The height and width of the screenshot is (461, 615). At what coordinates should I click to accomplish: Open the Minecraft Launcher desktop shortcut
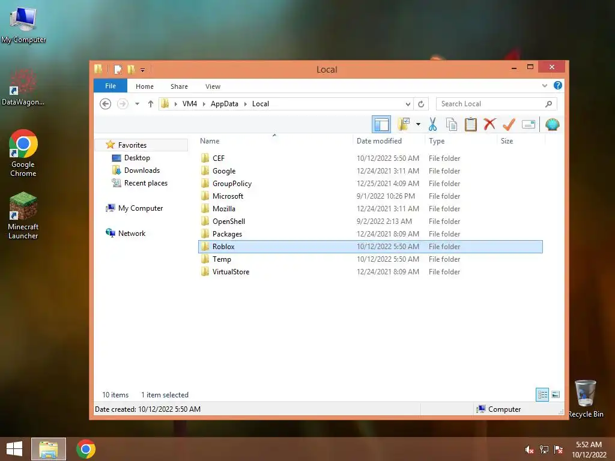click(x=23, y=215)
